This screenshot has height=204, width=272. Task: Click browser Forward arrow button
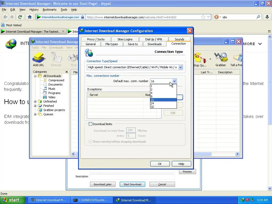[12, 17]
